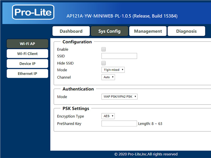The image size is (211, 158).
Task: Open the Wi-Fi Client section
Action: pos(27,54)
